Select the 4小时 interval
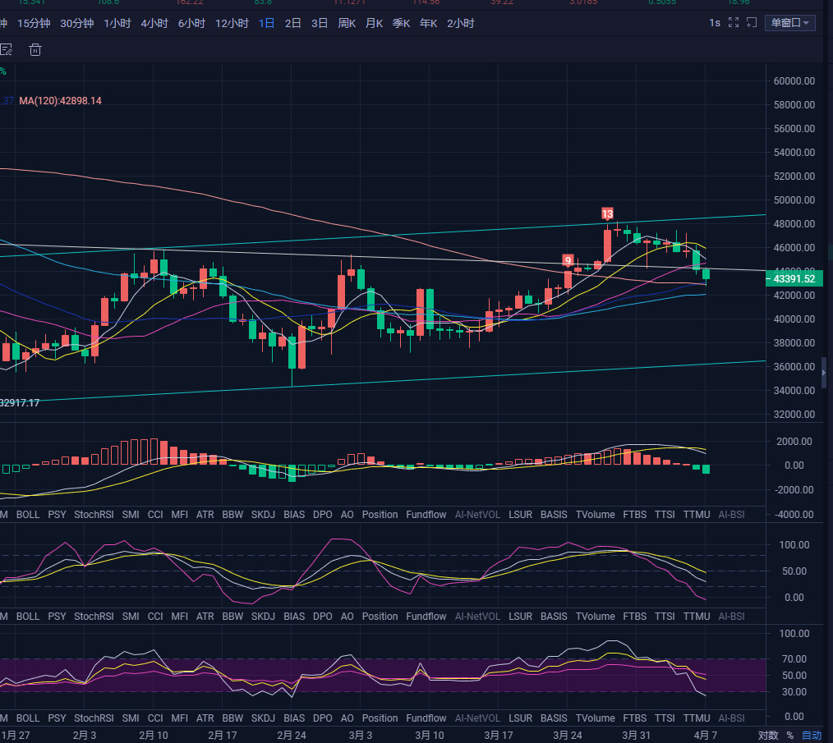The image size is (833, 743). click(x=154, y=23)
